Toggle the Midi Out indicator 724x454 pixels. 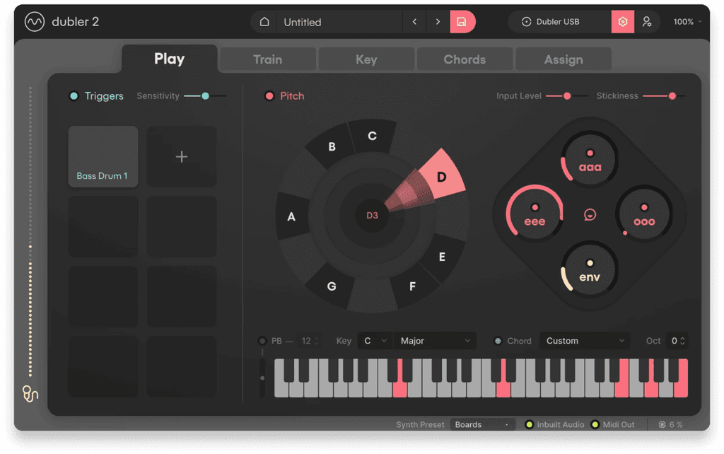coord(595,424)
